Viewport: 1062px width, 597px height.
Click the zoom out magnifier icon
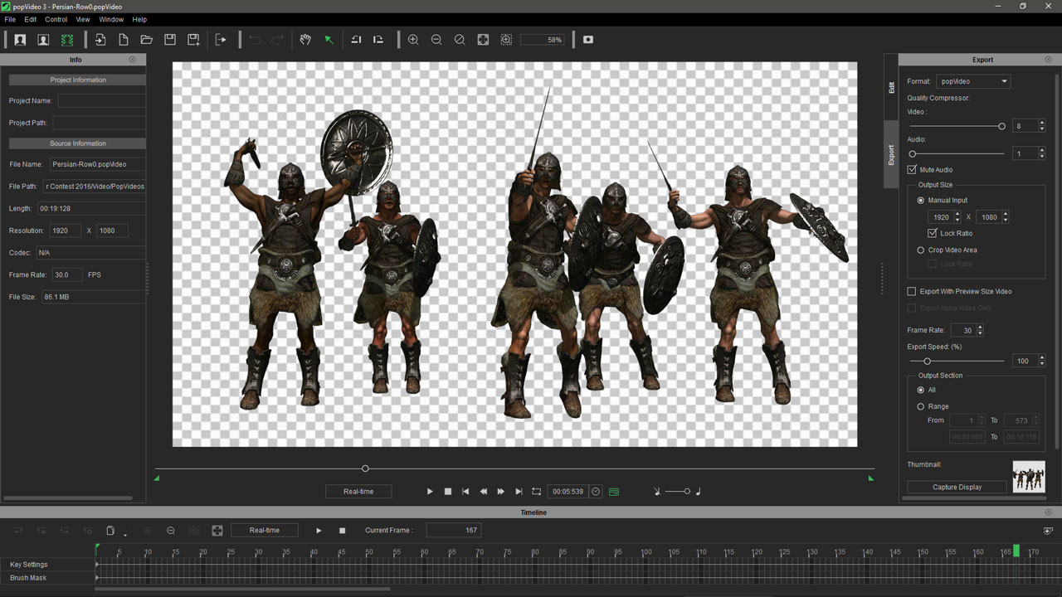click(436, 40)
